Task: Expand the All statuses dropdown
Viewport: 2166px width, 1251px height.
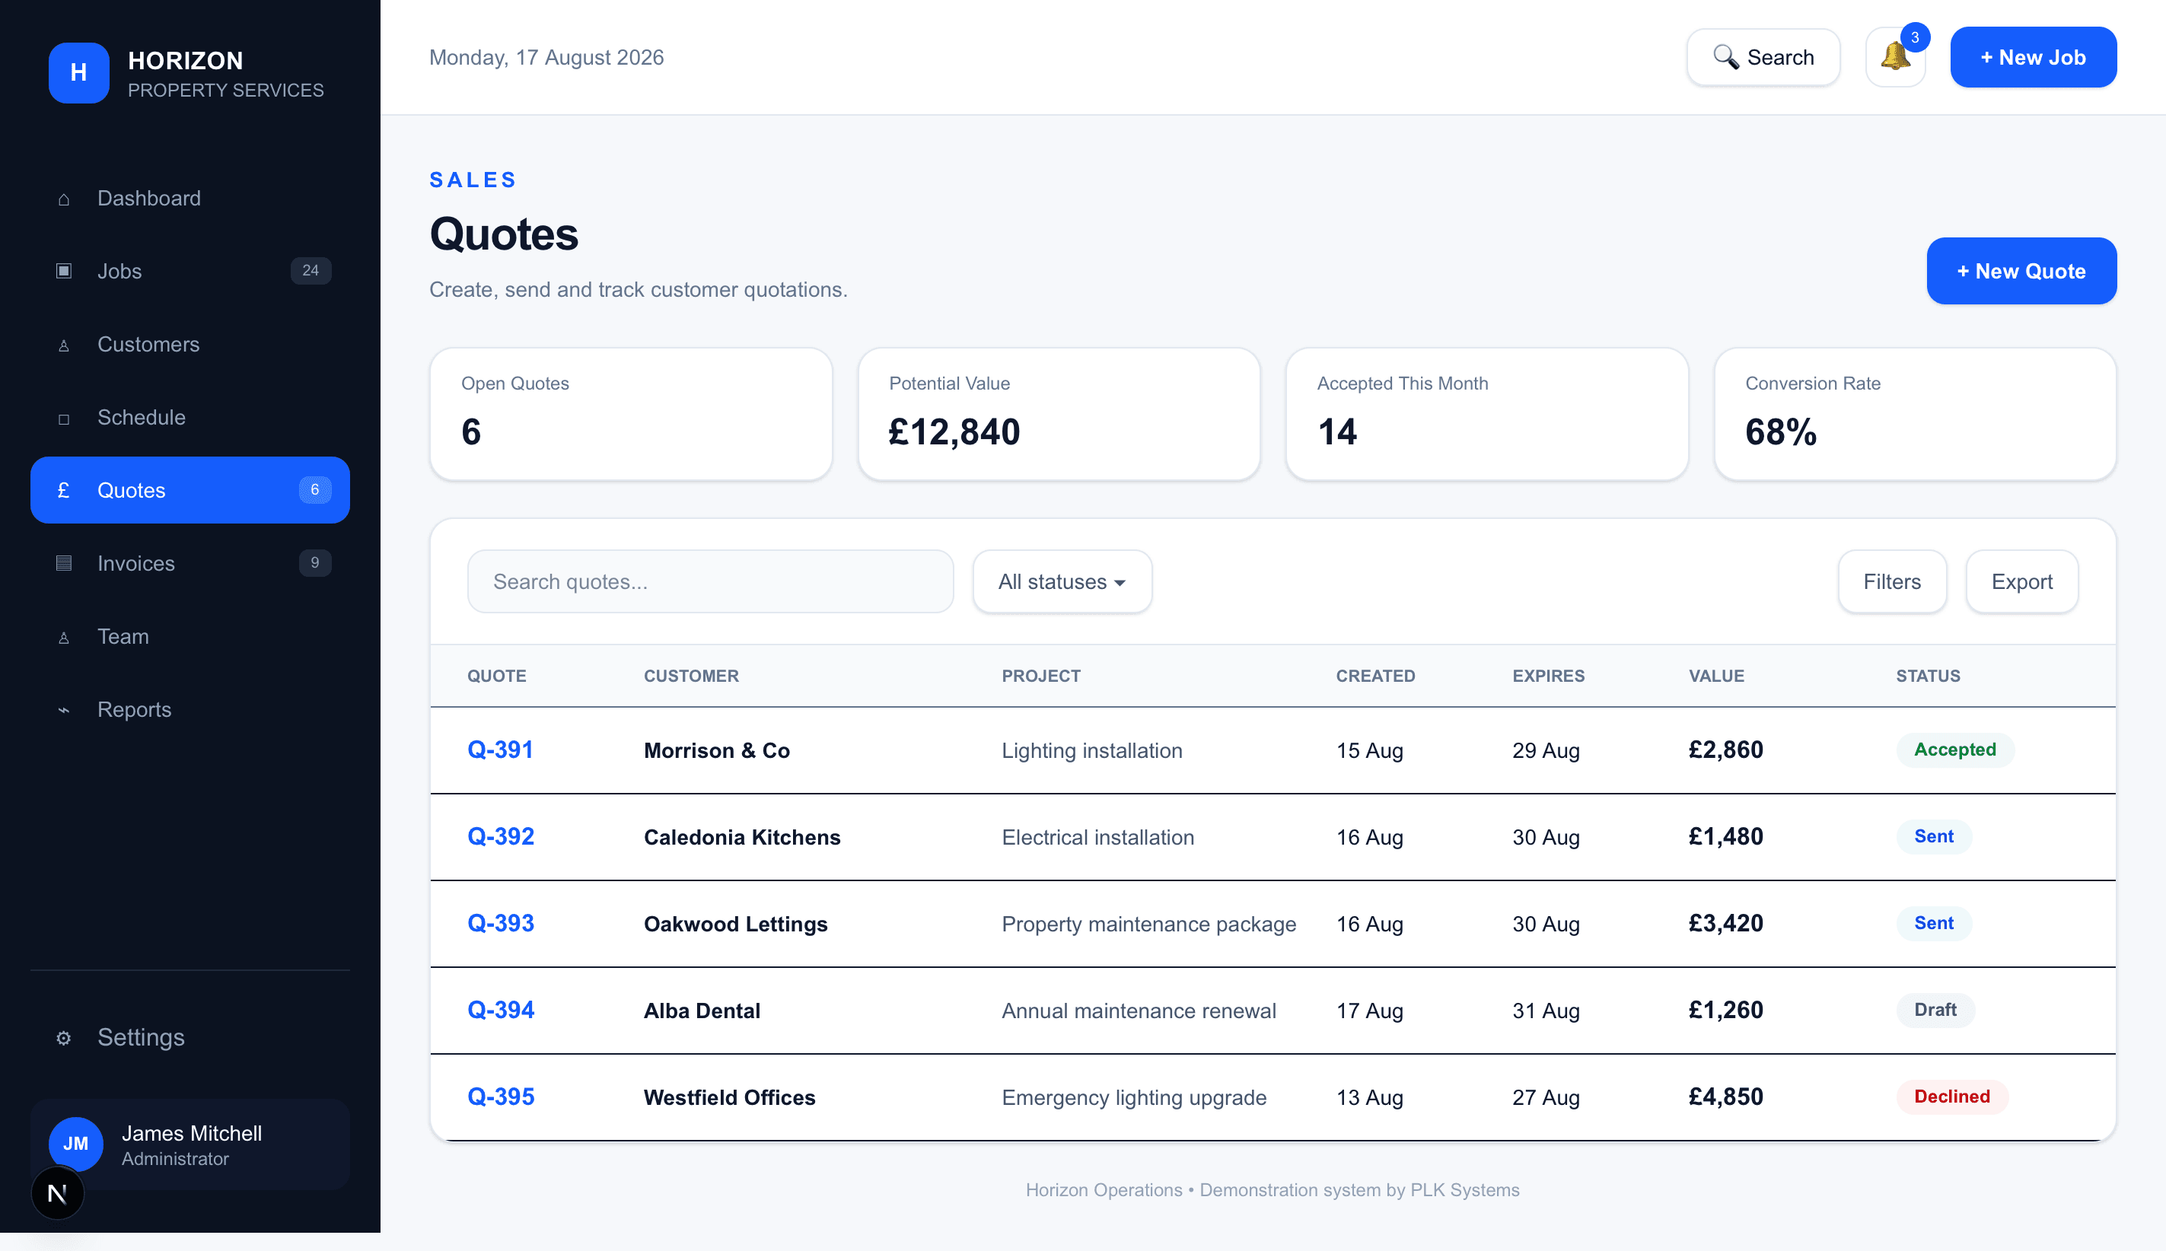Action: (x=1062, y=581)
